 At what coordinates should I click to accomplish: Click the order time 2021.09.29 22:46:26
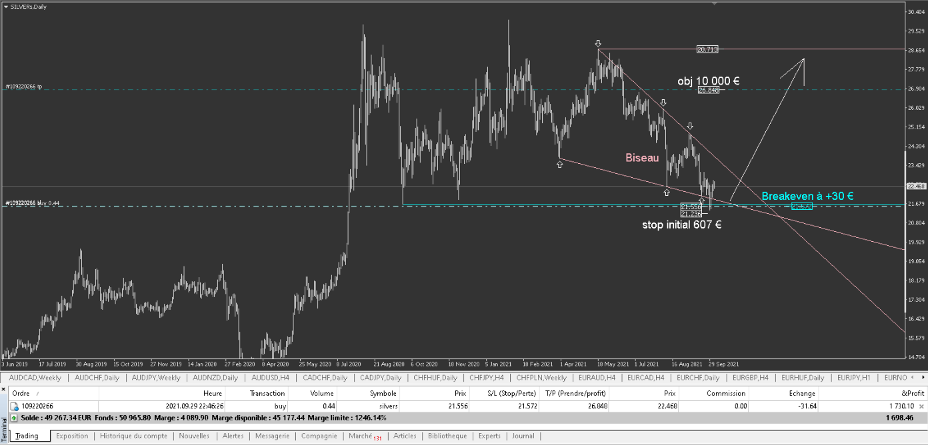(x=194, y=405)
